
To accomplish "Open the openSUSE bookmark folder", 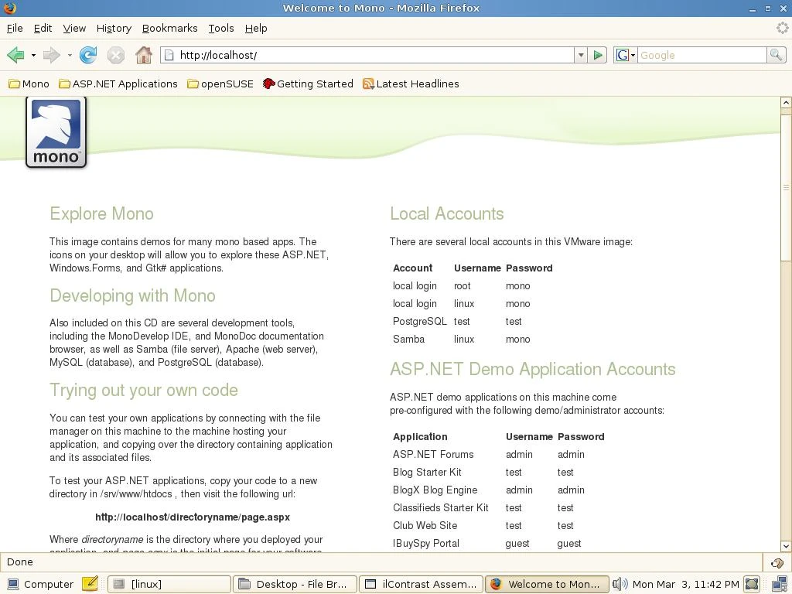I will tap(220, 84).
